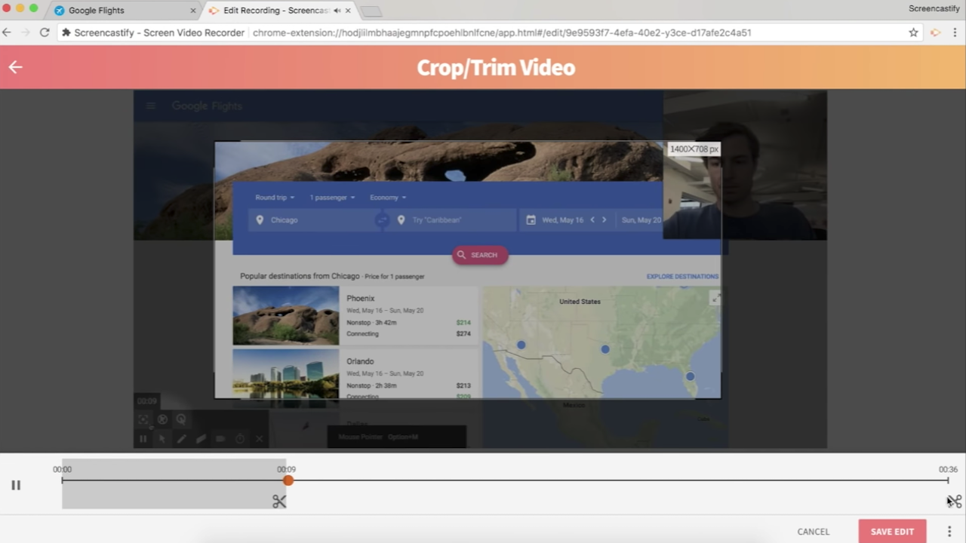The height and width of the screenshot is (543, 966).
Task: Click the Screencastify profile name in title bar
Action: point(934,8)
